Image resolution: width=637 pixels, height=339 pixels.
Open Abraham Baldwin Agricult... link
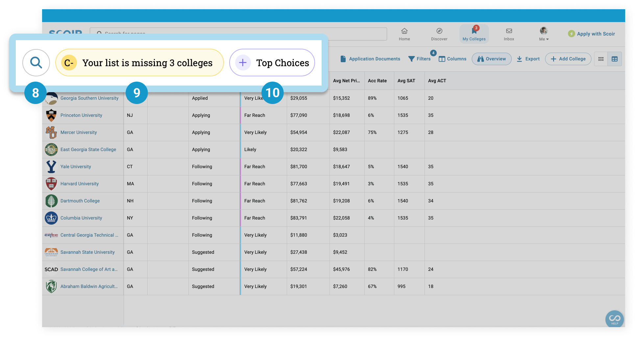89,286
